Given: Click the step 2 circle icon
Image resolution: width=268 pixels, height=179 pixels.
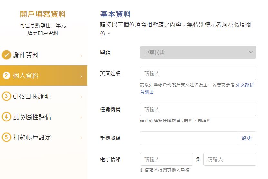Looking at the screenshot, I should [x=6, y=76].
